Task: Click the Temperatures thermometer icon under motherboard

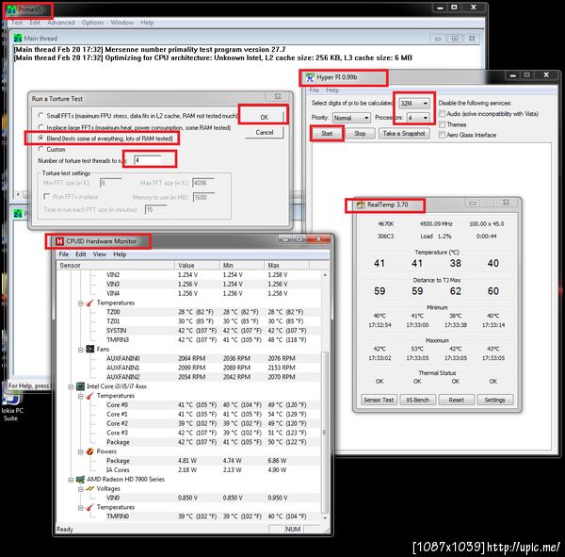Action: pyautogui.click(x=90, y=303)
